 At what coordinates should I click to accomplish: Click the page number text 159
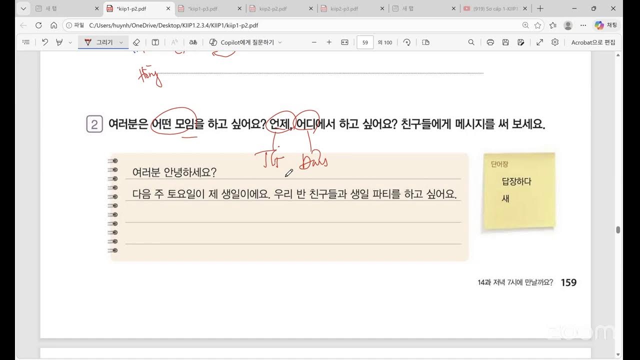click(568, 282)
